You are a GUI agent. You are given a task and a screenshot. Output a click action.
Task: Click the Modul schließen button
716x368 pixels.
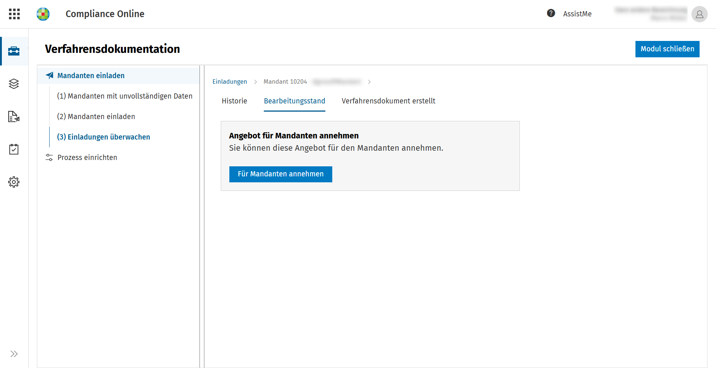[668, 49]
